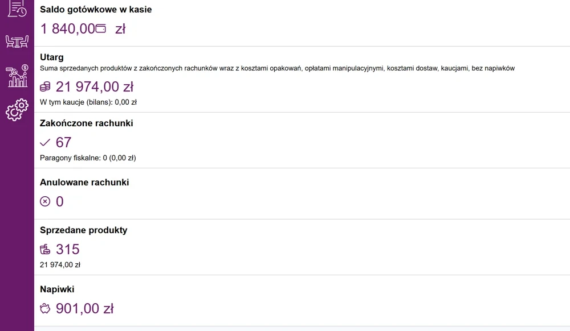
Task: Open the restaurant tables view icon
Action: coord(17,42)
